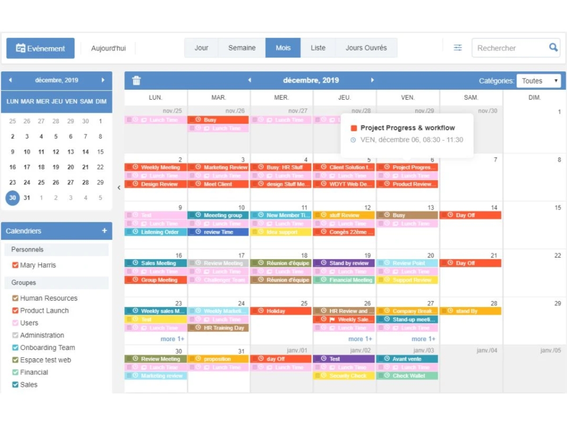Switch to Jour view
Image resolution: width=567 pixels, height=425 pixels.
pyautogui.click(x=201, y=48)
